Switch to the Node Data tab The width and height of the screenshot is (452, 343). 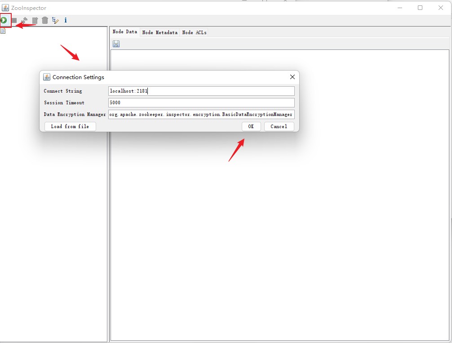124,32
